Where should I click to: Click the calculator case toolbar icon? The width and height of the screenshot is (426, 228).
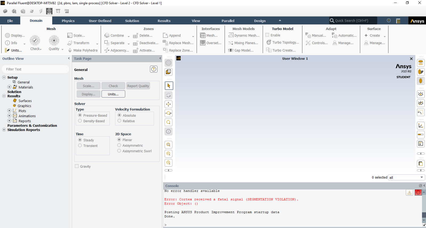tap(23, 11)
